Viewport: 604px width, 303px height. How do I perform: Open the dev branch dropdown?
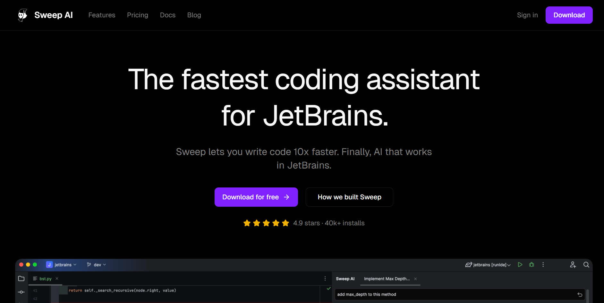[x=97, y=265]
